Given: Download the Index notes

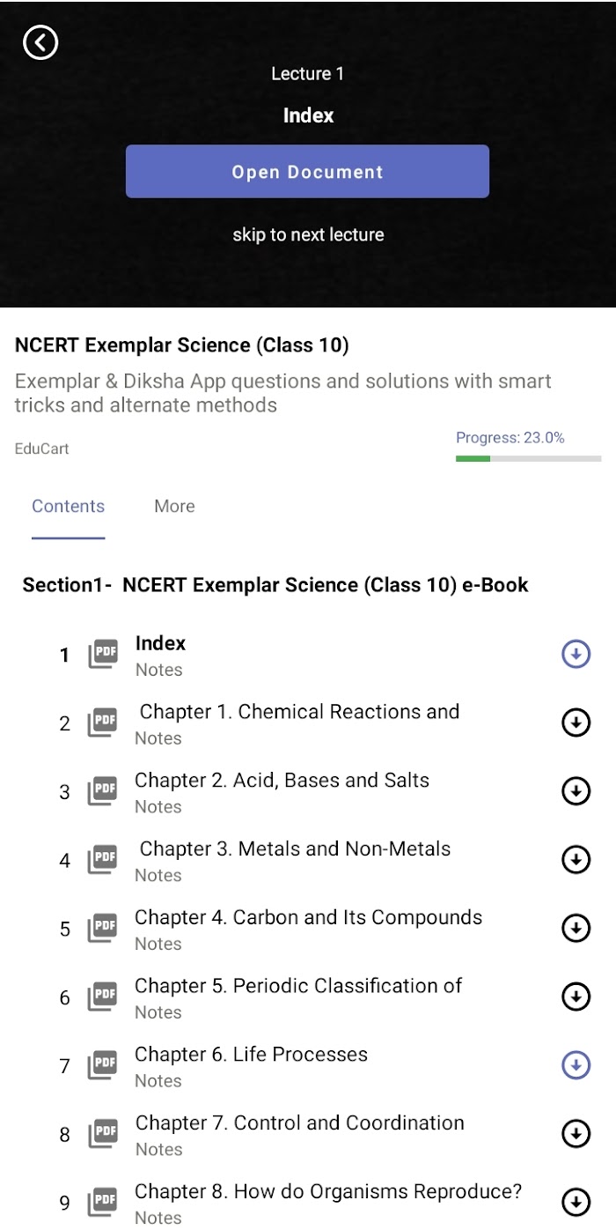Looking at the screenshot, I should (x=576, y=655).
